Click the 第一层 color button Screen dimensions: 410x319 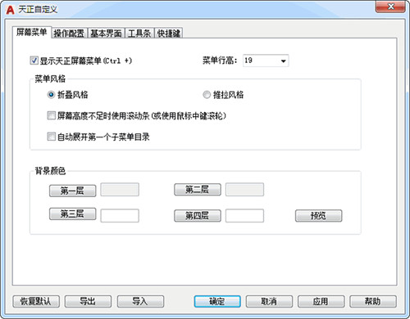pyautogui.click(x=73, y=191)
